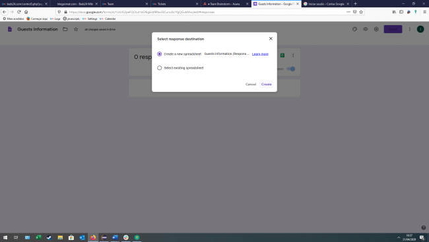Click the help question mark icon

tap(423, 227)
